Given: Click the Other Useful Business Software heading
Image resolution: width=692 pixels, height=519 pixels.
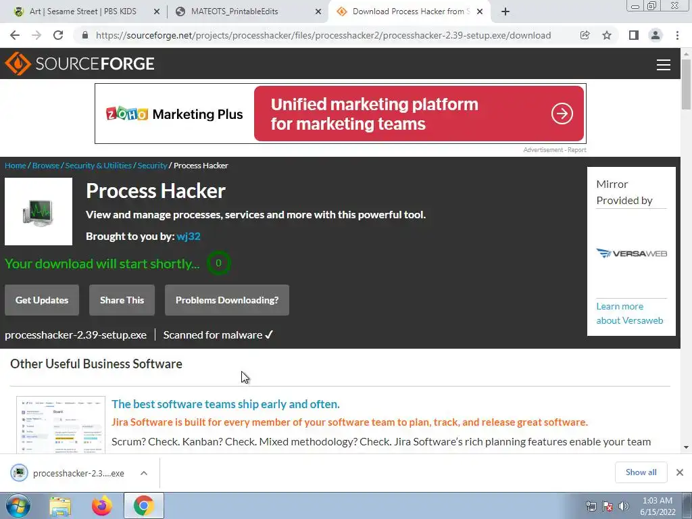Looking at the screenshot, I should pyautogui.click(x=96, y=364).
